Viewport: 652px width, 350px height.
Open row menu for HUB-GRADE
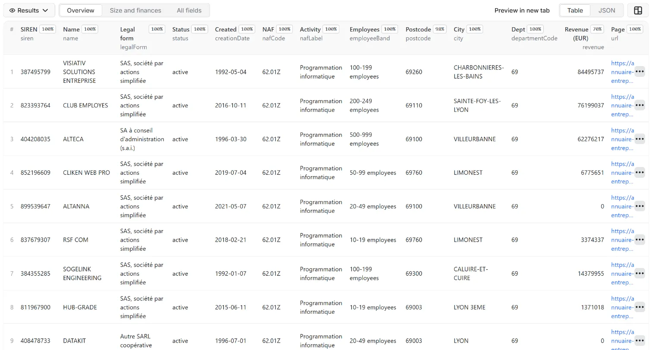pyautogui.click(x=639, y=307)
